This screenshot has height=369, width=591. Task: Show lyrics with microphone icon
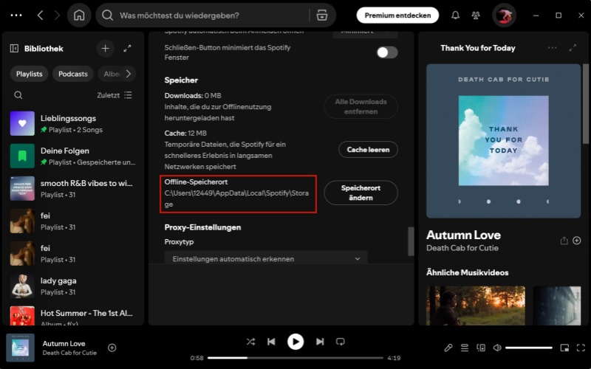pyautogui.click(x=448, y=348)
